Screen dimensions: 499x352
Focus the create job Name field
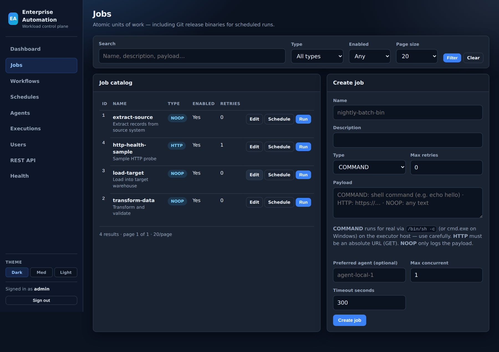click(408, 113)
